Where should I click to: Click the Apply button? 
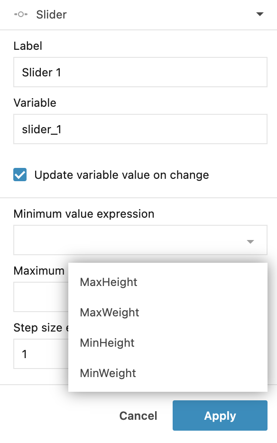click(220, 415)
